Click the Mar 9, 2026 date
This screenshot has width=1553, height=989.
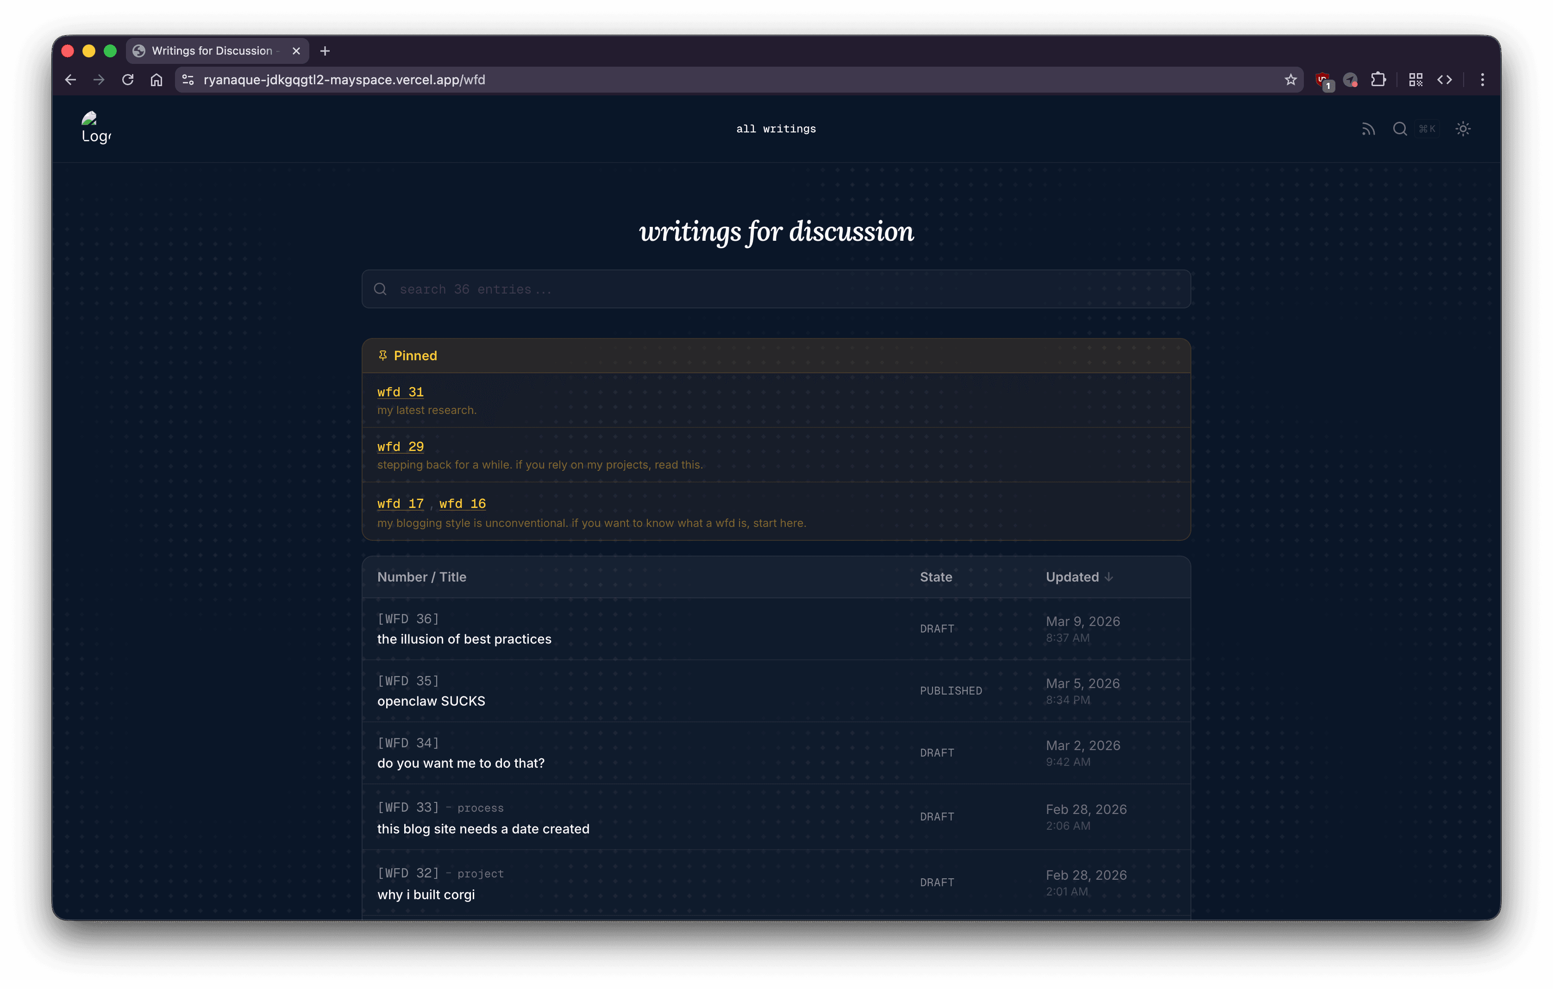pos(1083,621)
